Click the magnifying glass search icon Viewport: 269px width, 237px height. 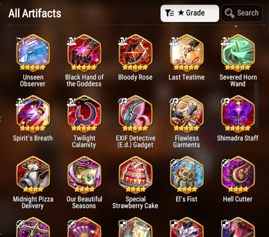[x=230, y=13]
